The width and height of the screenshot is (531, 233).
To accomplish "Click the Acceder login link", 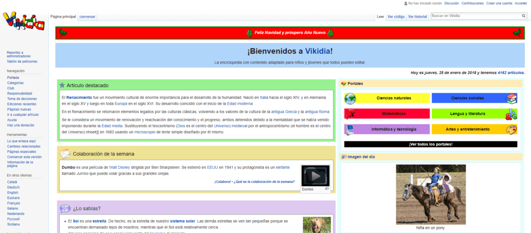I will coord(521,4).
